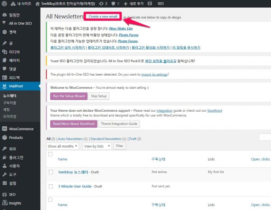Click the Feedback icon in sidebar

coord(5,78)
